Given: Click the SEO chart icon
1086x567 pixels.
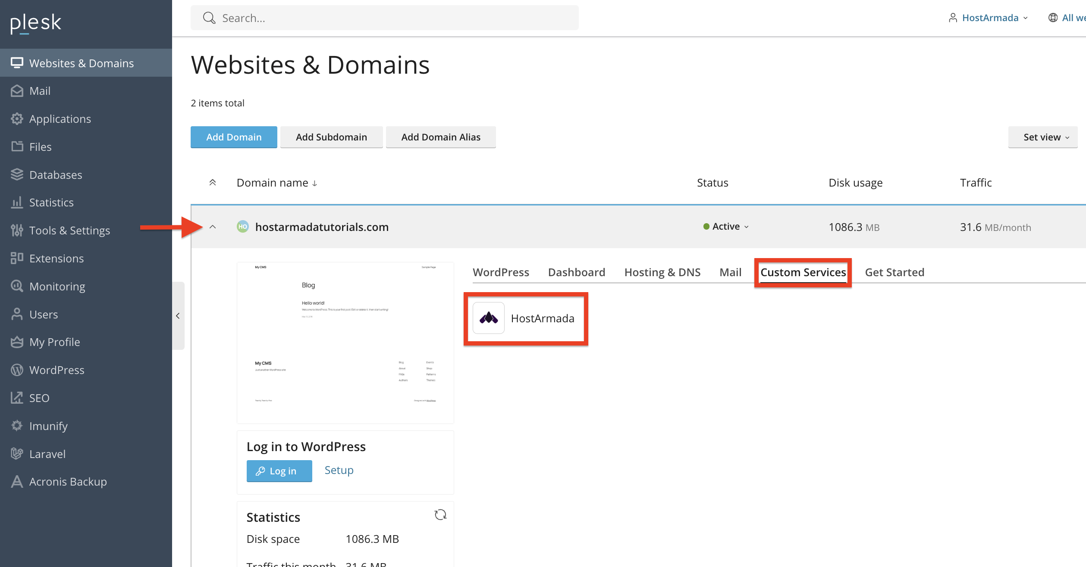Looking at the screenshot, I should [17, 398].
